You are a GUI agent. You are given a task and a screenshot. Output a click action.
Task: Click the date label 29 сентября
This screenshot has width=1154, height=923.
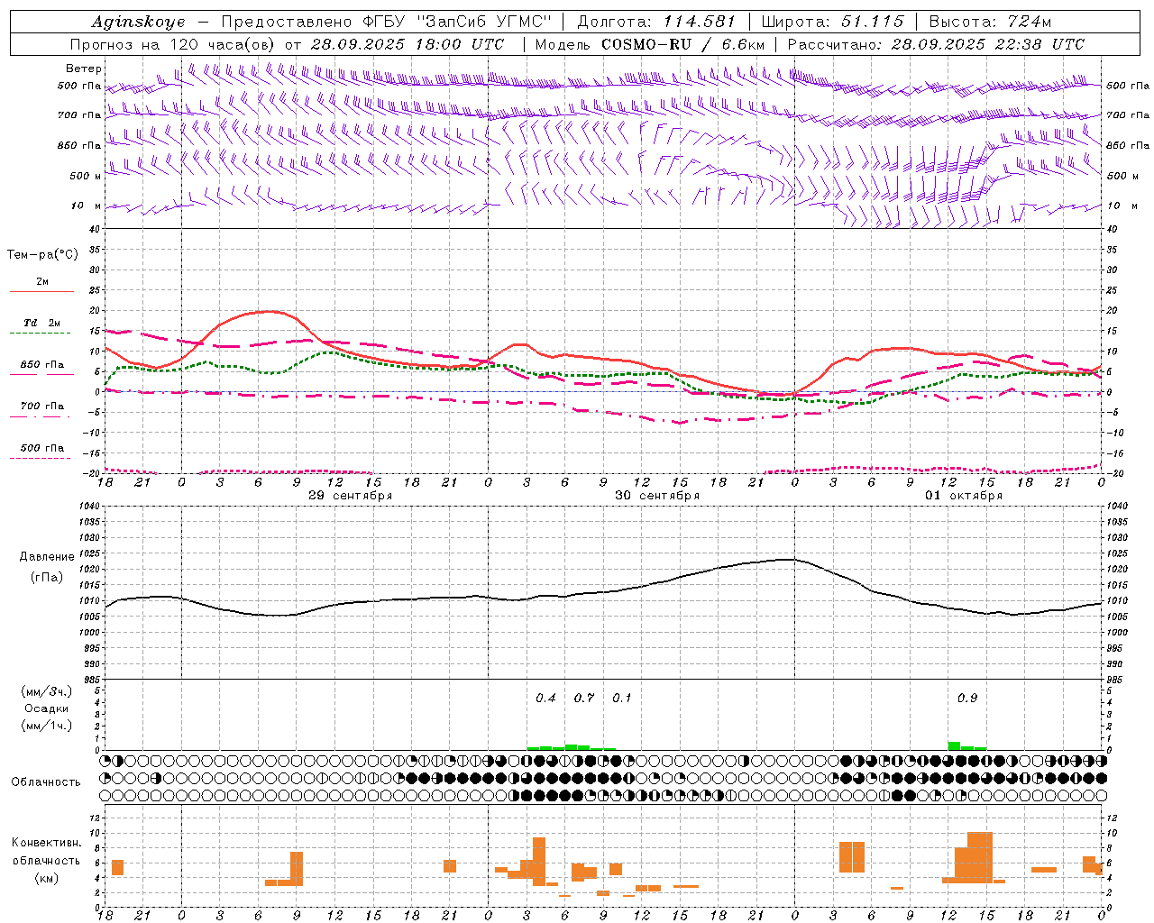[x=351, y=495]
